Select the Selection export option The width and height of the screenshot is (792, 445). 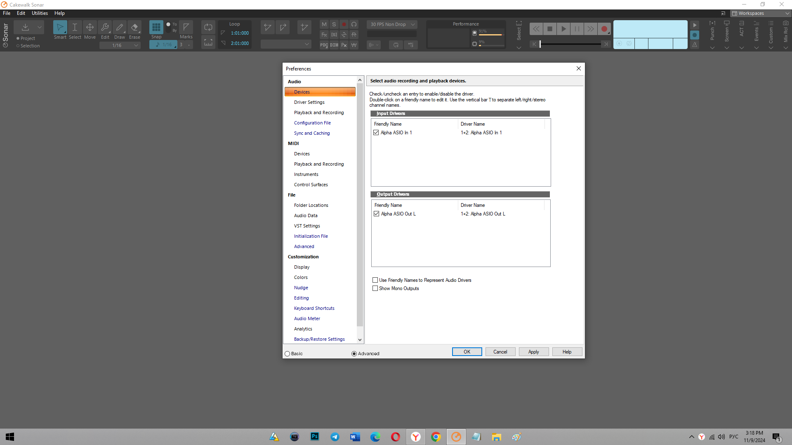tap(28, 46)
